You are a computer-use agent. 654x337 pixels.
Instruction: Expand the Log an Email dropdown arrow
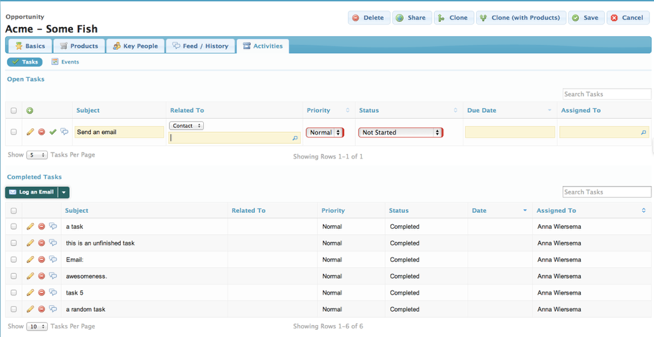pyautogui.click(x=64, y=192)
